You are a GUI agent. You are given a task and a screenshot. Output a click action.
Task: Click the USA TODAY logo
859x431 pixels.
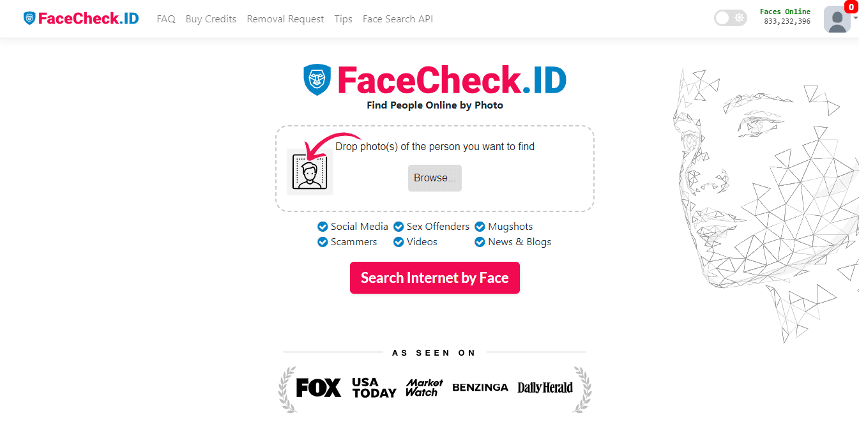373,388
